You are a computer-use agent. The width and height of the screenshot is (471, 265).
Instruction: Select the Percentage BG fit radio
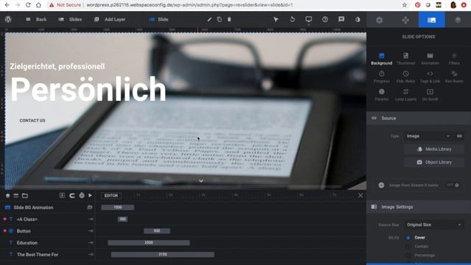408,255
